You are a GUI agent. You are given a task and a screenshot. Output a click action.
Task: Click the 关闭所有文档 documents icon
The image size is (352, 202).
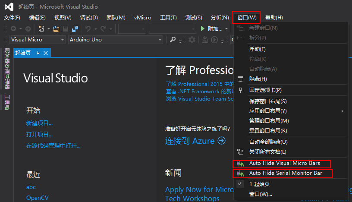[240, 152]
